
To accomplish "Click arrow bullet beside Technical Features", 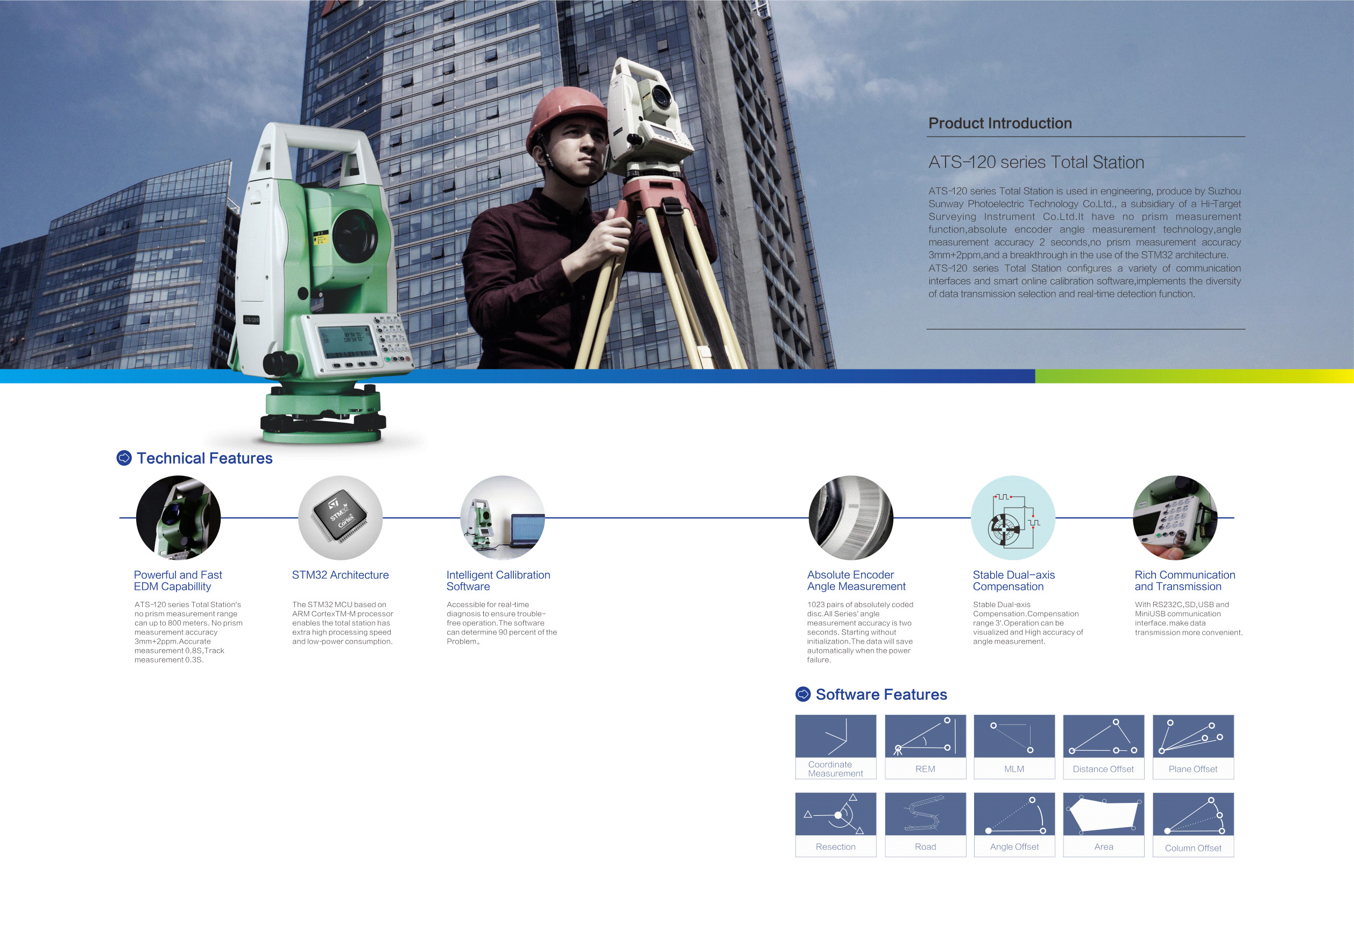I will (x=124, y=458).
